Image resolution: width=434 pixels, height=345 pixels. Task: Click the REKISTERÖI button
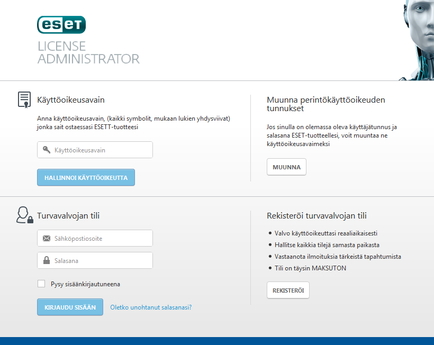288,290
